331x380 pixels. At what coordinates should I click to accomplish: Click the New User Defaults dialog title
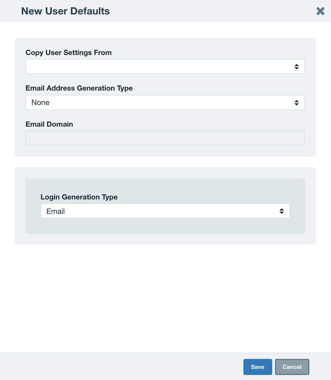pyautogui.click(x=65, y=11)
